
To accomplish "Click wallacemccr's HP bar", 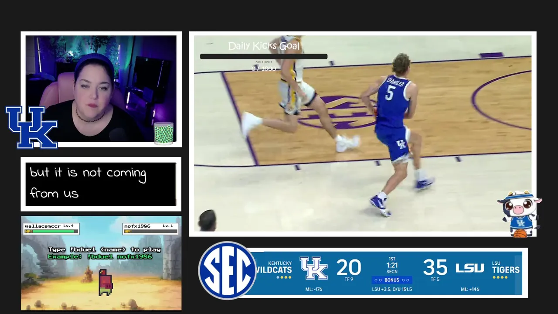I will [51, 232].
